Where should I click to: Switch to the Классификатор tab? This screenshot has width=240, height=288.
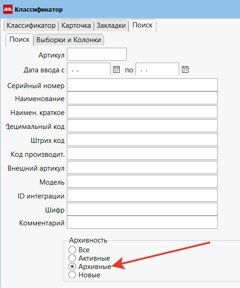coord(31,26)
